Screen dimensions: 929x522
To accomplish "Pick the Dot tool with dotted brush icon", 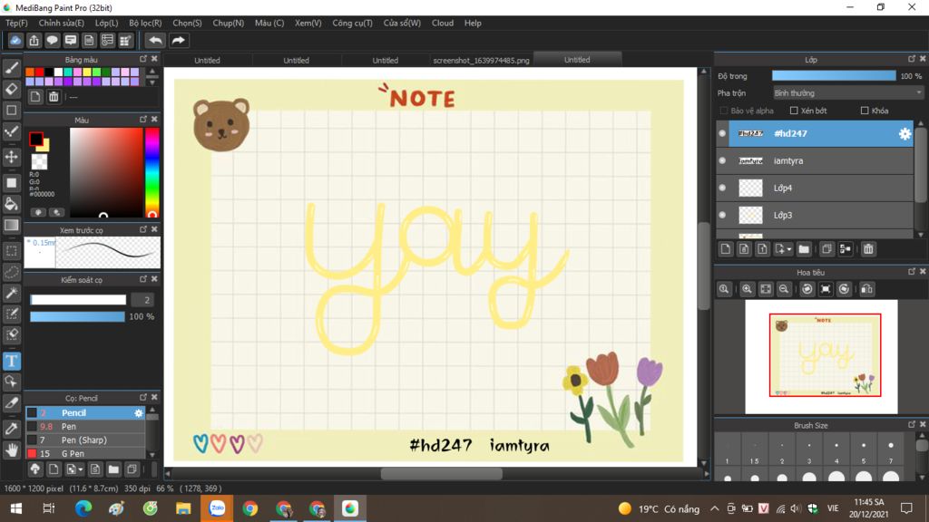I will click(11, 131).
